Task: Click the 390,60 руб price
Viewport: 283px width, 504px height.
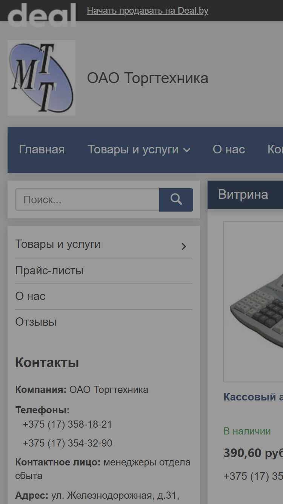Action: click(x=253, y=453)
